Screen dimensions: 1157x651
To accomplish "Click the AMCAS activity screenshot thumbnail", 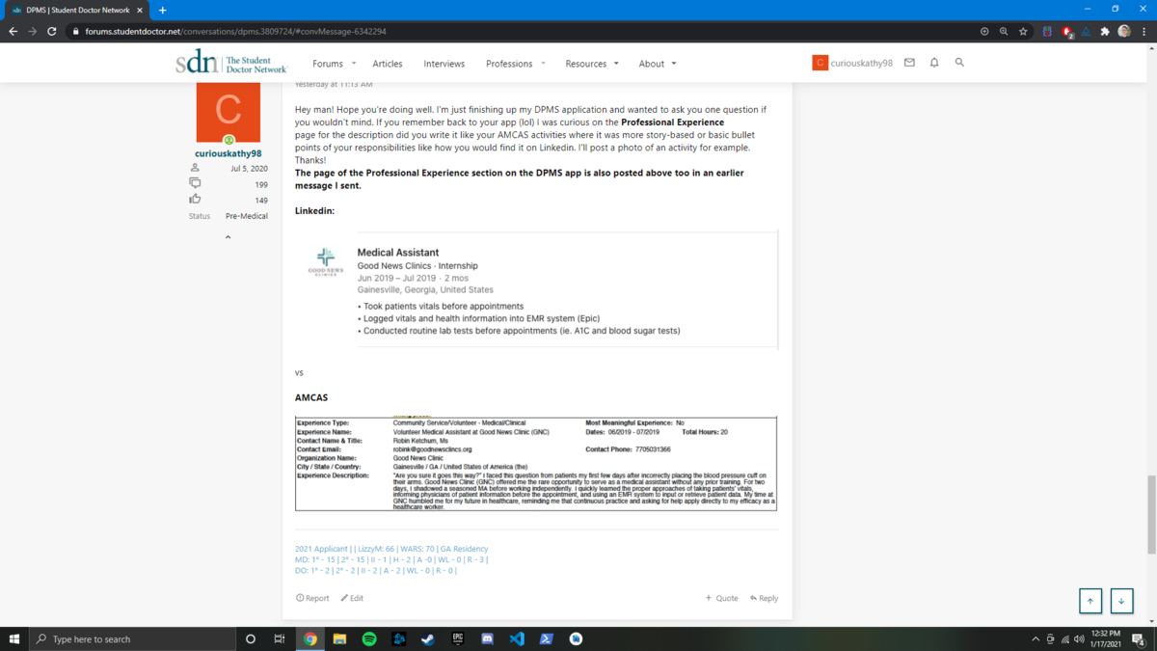I will (536, 464).
